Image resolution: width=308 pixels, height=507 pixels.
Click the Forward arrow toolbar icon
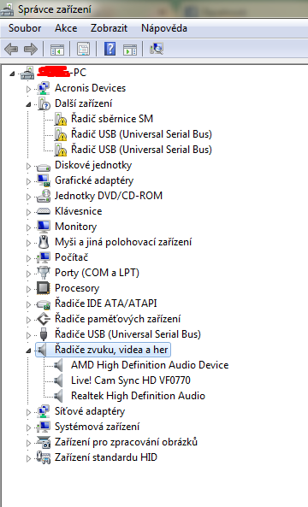click(x=31, y=49)
